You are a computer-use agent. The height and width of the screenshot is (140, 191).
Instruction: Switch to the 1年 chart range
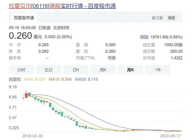pyautogui.click(x=158, y=70)
